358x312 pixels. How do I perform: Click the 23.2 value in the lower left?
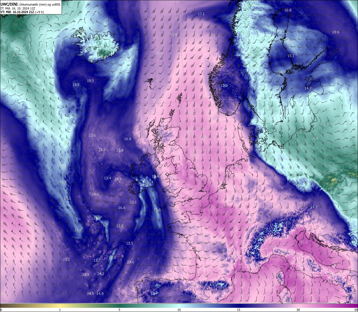tap(66, 260)
